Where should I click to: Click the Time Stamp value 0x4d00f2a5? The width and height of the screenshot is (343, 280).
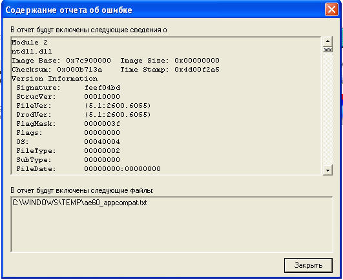197,70
